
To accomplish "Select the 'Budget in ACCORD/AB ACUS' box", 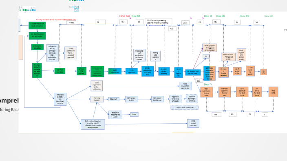I will pyautogui.click(x=115, y=115).
